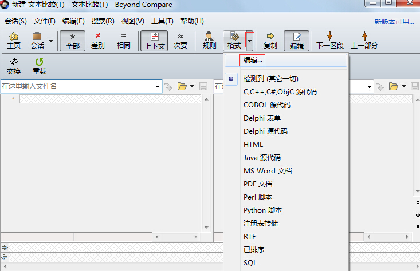Choose Perl 脚本 format
Viewport: 420px width, 271px height.
click(x=286, y=197)
